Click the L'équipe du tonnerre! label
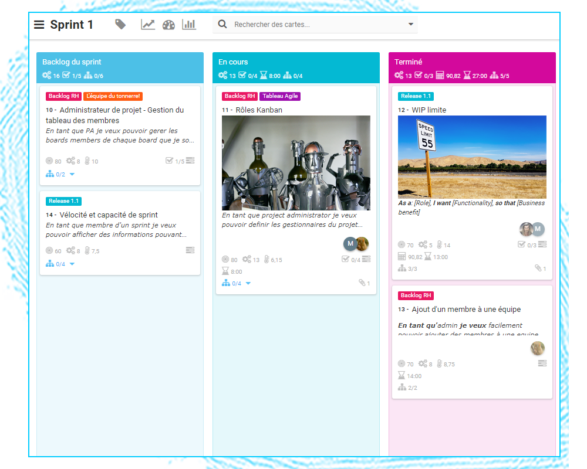 pyautogui.click(x=113, y=96)
